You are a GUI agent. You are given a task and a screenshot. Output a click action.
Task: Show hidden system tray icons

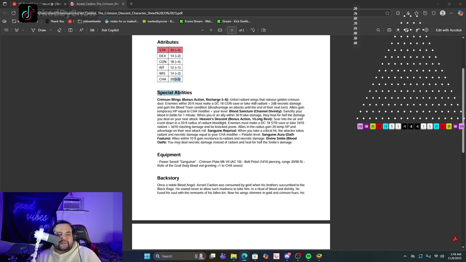[x=405, y=256]
